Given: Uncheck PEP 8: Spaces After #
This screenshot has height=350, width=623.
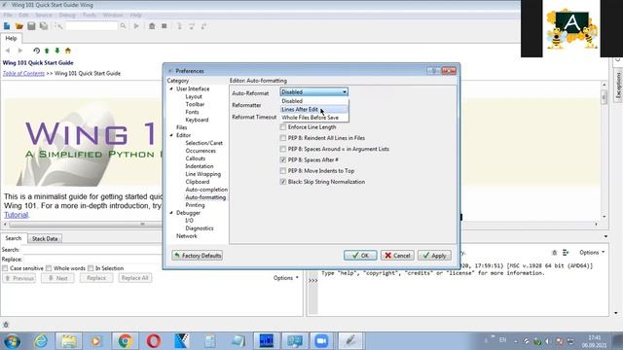Looking at the screenshot, I should pyautogui.click(x=283, y=159).
